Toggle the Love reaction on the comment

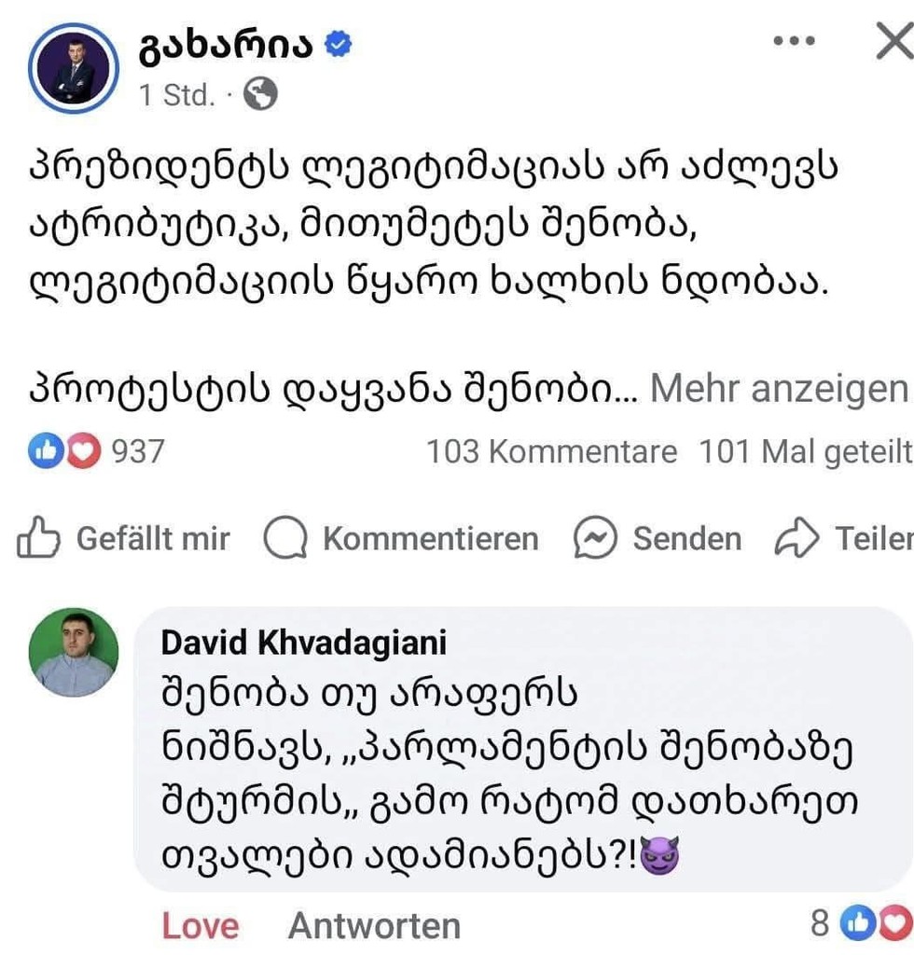[200, 926]
